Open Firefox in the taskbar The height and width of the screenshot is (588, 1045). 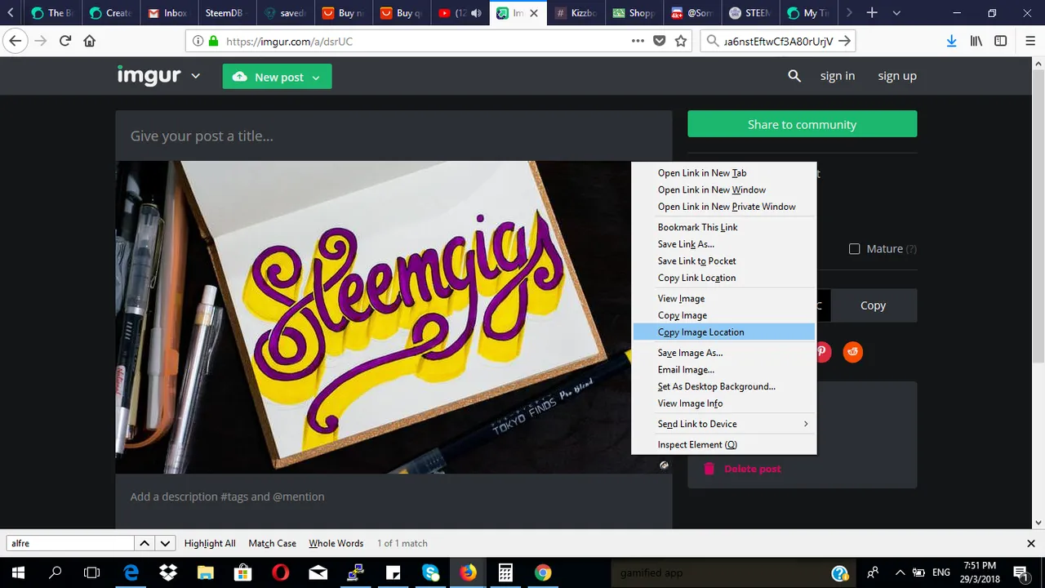pos(468,572)
